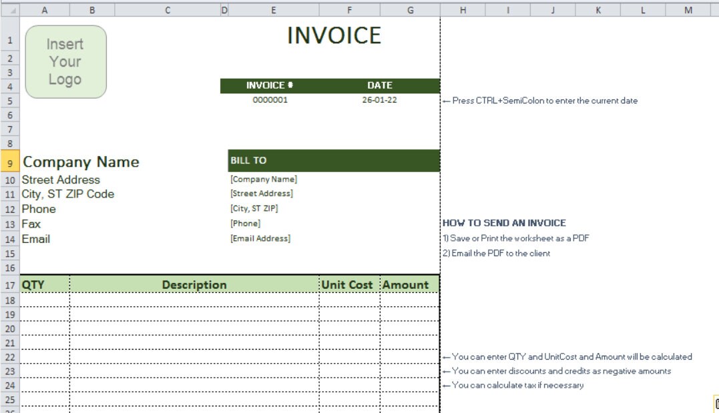This screenshot has height=413, width=719.
Task: Select row 5 header
Action: coord(10,101)
